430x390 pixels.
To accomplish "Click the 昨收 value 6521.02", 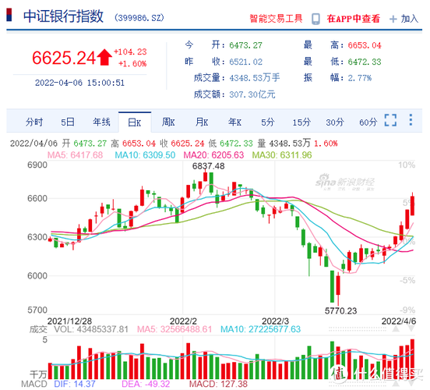I will (245, 62).
